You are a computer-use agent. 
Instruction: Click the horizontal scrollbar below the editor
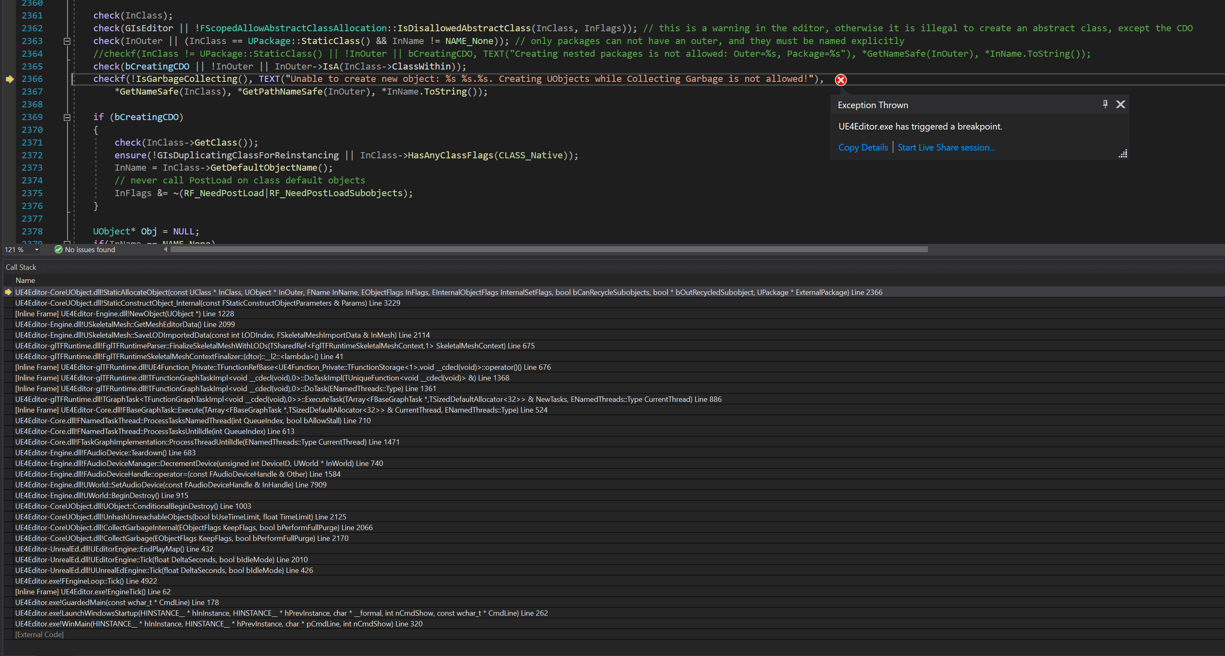click(x=547, y=249)
